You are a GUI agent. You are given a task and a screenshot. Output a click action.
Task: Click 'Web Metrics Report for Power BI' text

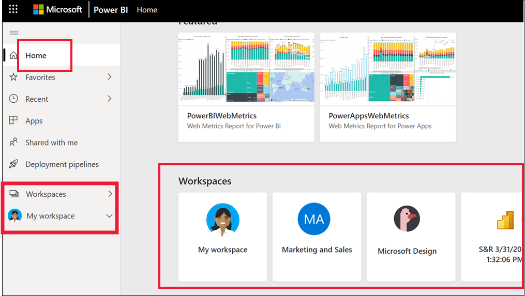234,126
